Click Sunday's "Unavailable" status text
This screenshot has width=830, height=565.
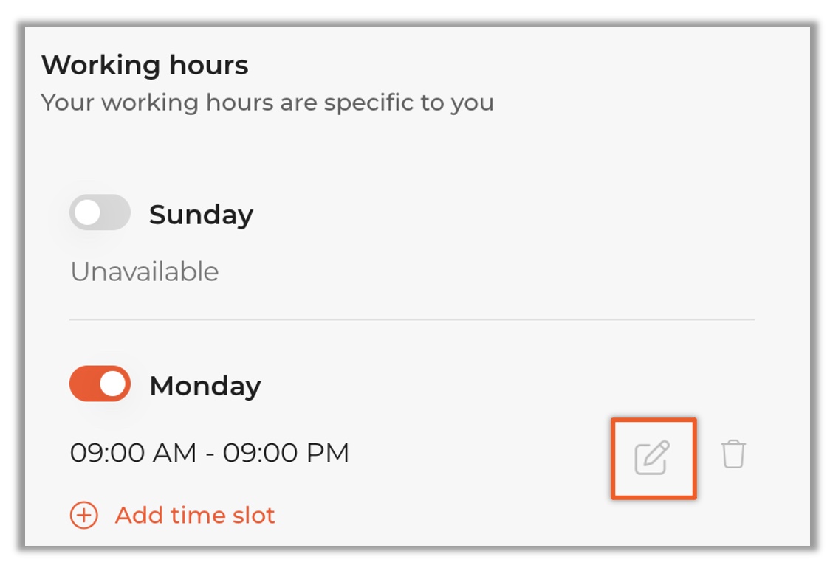tap(144, 272)
